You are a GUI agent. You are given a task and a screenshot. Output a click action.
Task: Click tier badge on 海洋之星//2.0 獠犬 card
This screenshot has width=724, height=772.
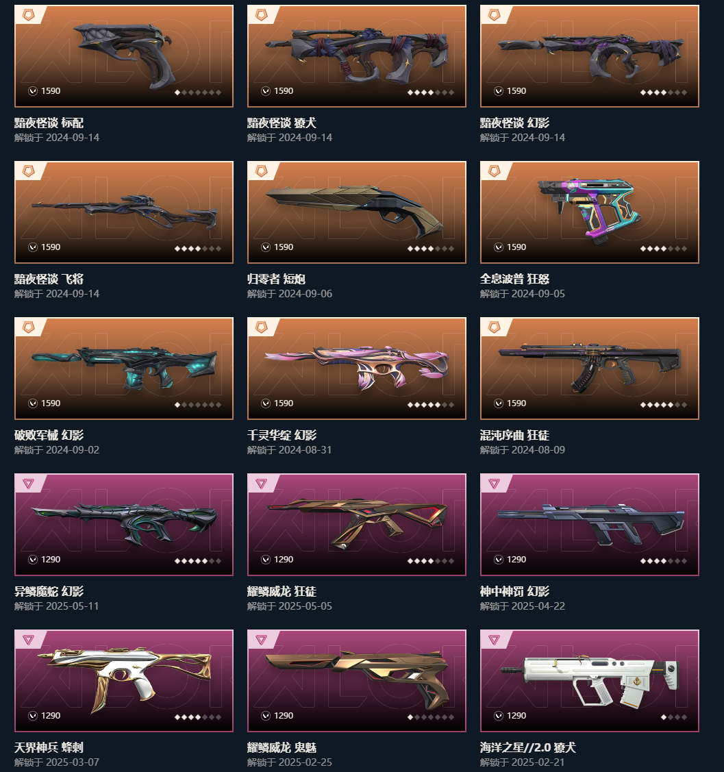(x=494, y=640)
